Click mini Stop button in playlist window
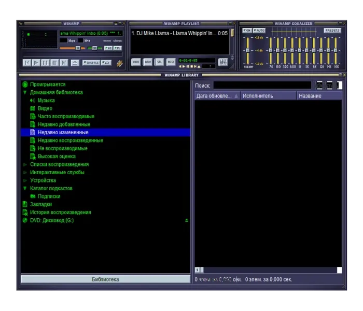Screen dimensions: 363x311 [x=192, y=67]
